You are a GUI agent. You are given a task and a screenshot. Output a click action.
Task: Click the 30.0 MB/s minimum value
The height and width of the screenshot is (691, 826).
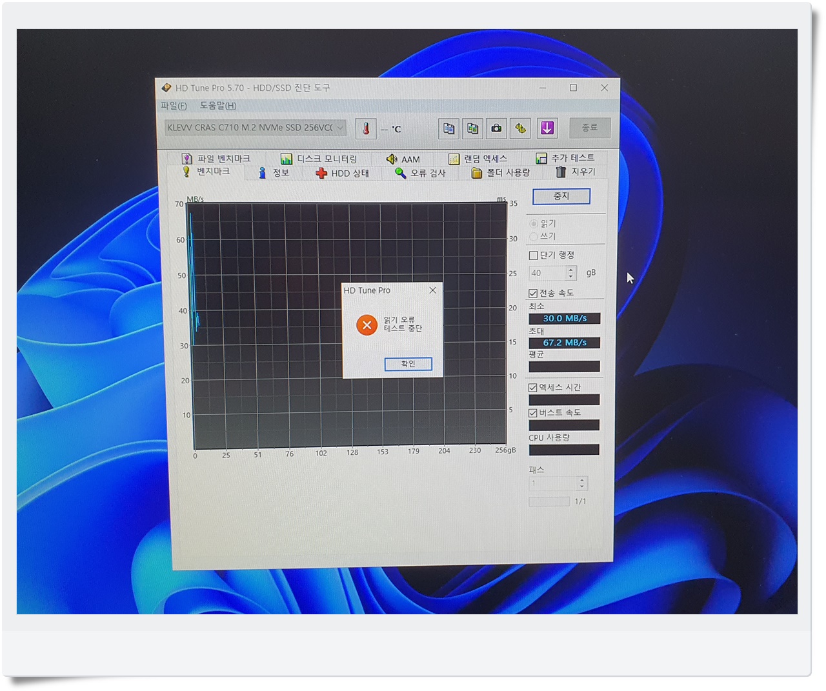(565, 319)
